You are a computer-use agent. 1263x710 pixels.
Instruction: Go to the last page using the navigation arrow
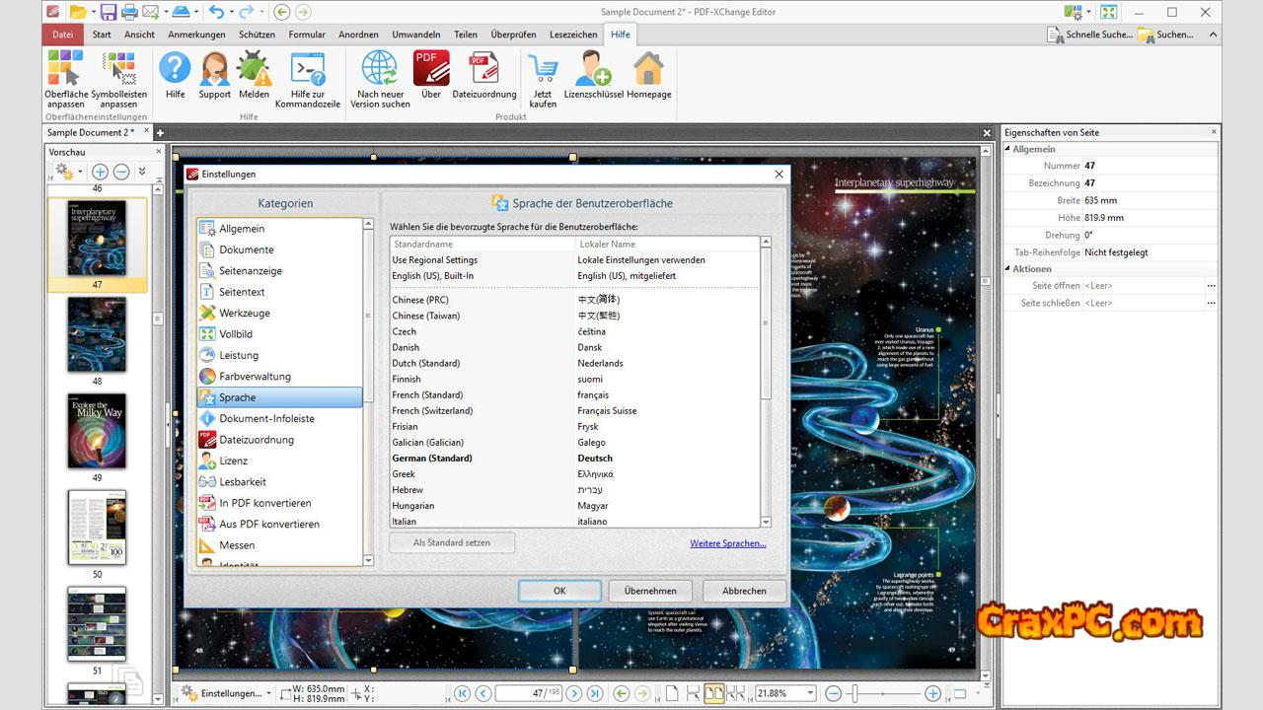[595, 693]
